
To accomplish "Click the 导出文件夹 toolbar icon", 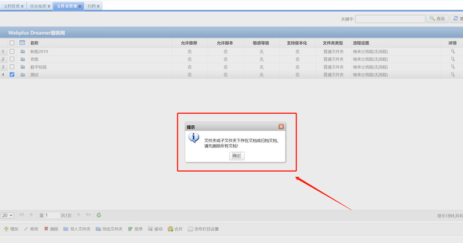I will (x=99, y=229).
